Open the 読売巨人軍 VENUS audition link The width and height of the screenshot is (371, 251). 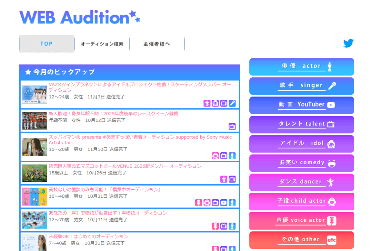pos(125,166)
